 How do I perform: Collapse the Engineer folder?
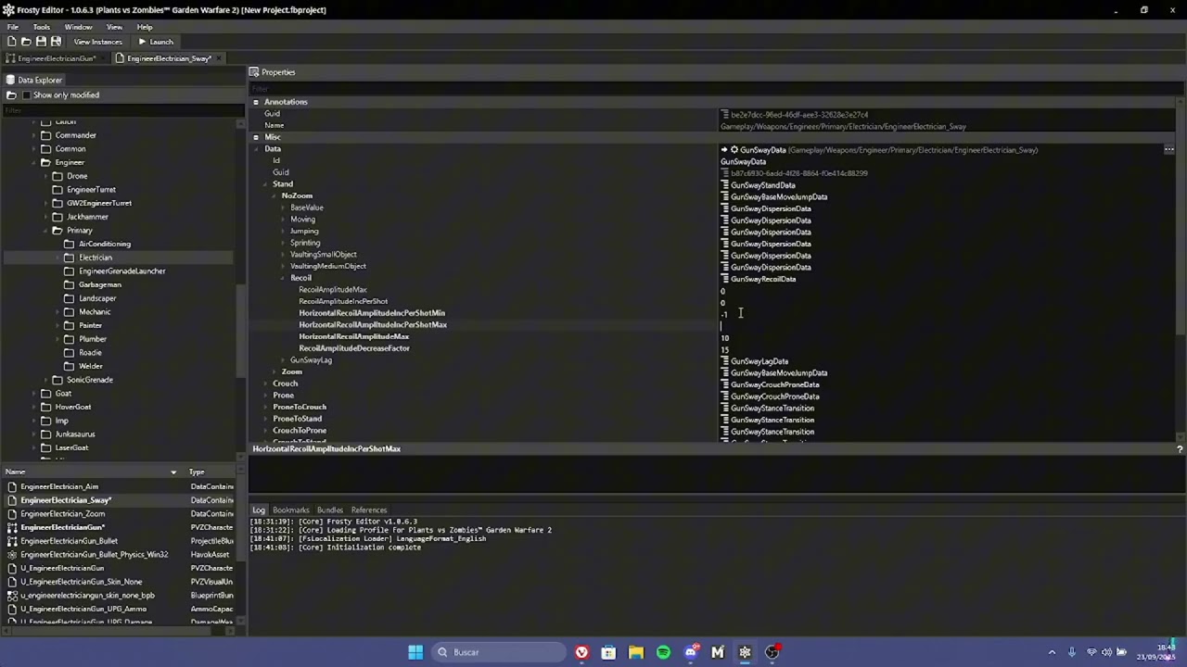tap(33, 162)
